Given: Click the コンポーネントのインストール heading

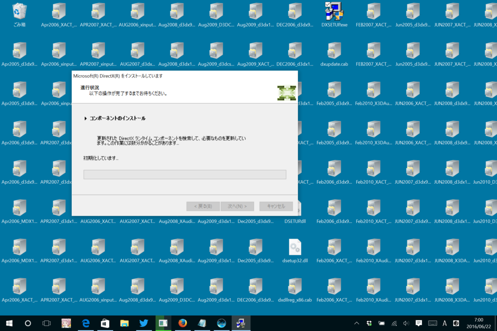Looking at the screenshot, I should 117,118.
